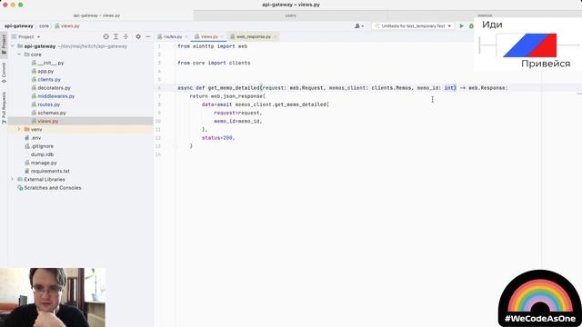Open __init__.py in project tree
The height and width of the screenshot is (327, 582).
51,63
